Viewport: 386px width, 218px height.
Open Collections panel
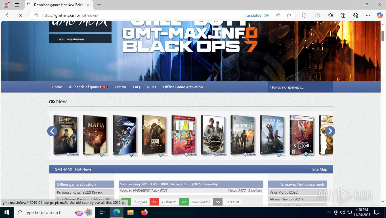click(343, 15)
